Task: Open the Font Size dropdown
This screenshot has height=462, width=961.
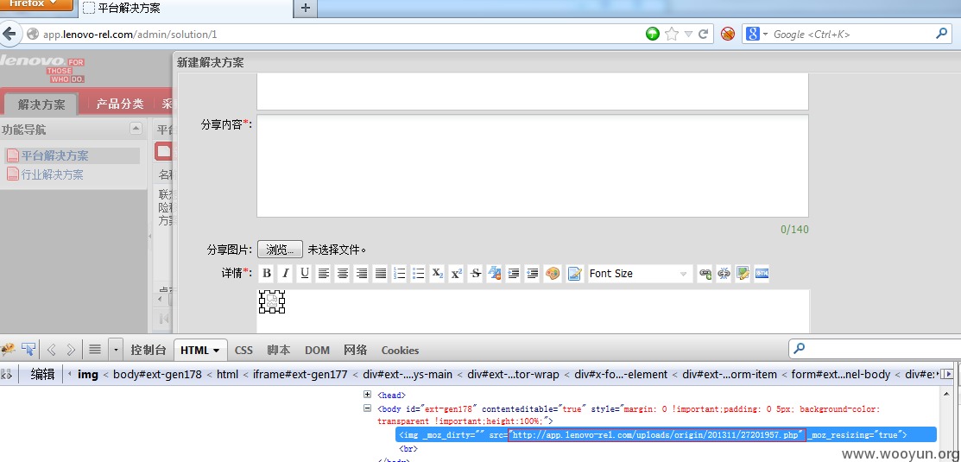Action: 639,274
